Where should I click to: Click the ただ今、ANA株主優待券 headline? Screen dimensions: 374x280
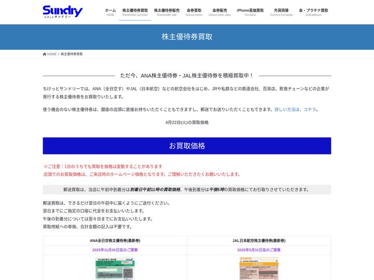pos(187,76)
